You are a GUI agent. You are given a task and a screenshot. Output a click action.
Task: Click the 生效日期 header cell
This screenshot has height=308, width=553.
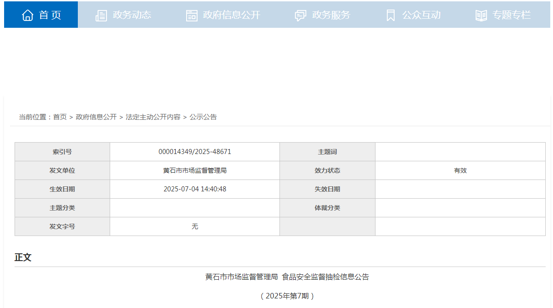pyautogui.click(x=62, y=189)
